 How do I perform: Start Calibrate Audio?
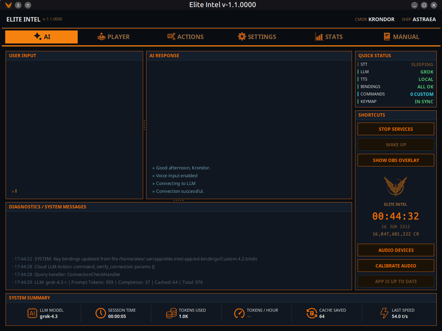click(396, 266)
